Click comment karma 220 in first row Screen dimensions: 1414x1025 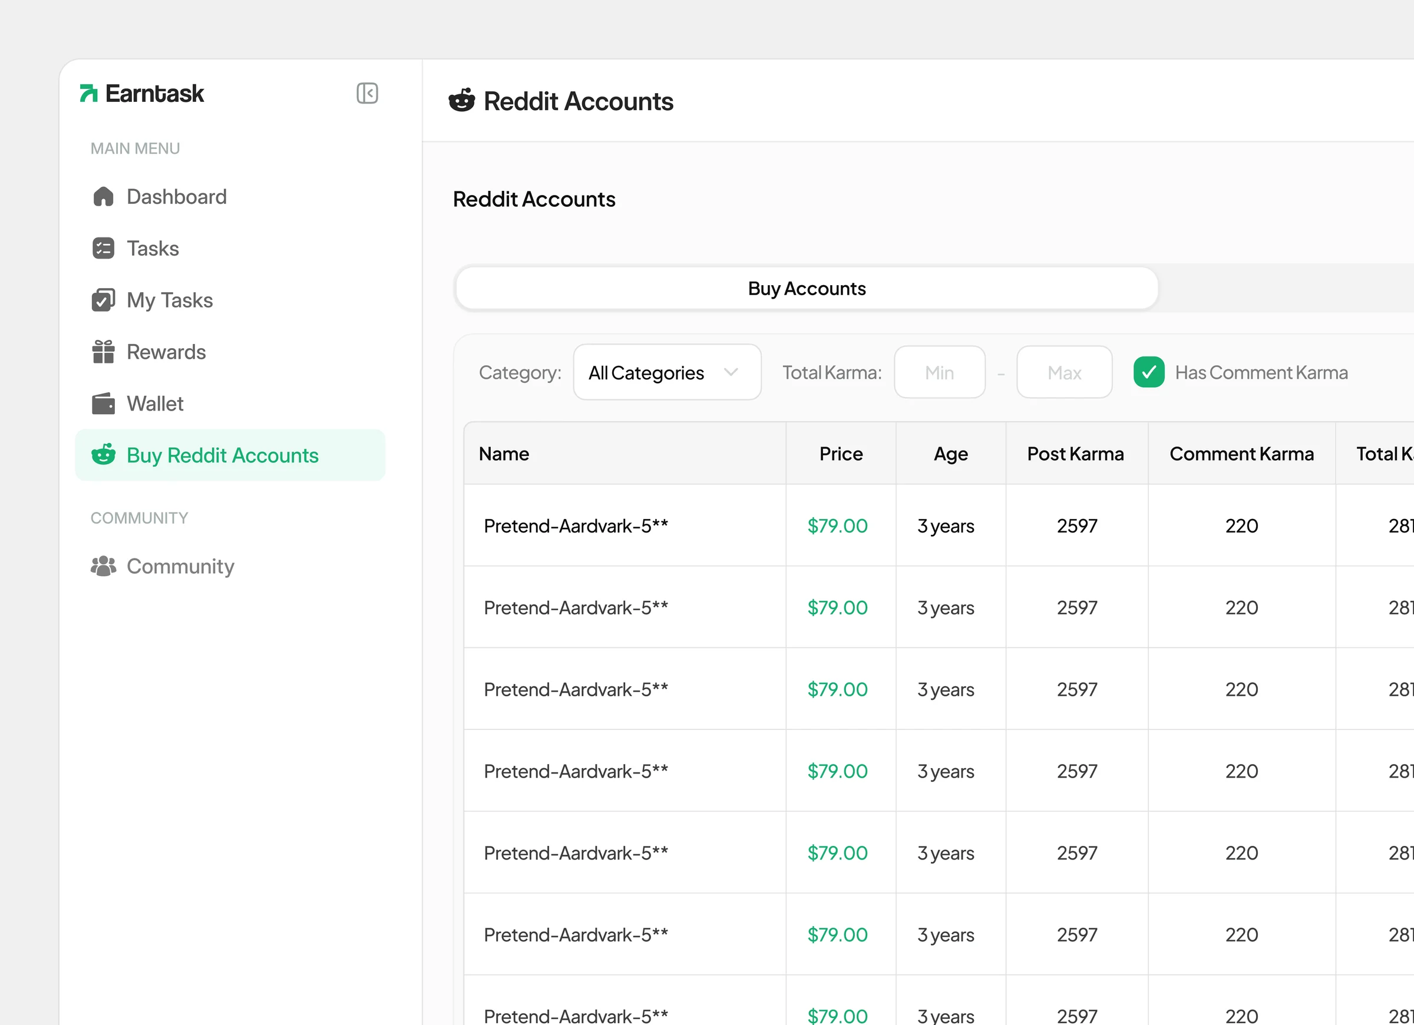[x=1241, y=525]
